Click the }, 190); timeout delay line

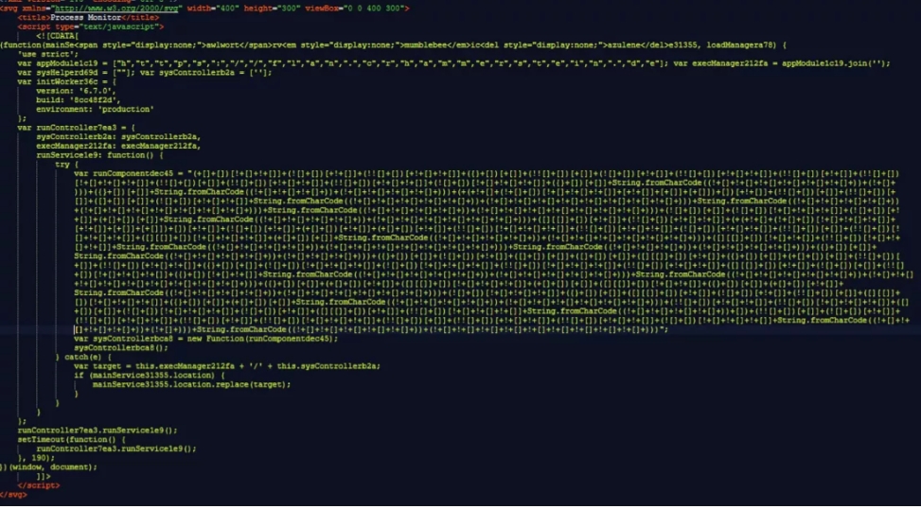(36, 458)
